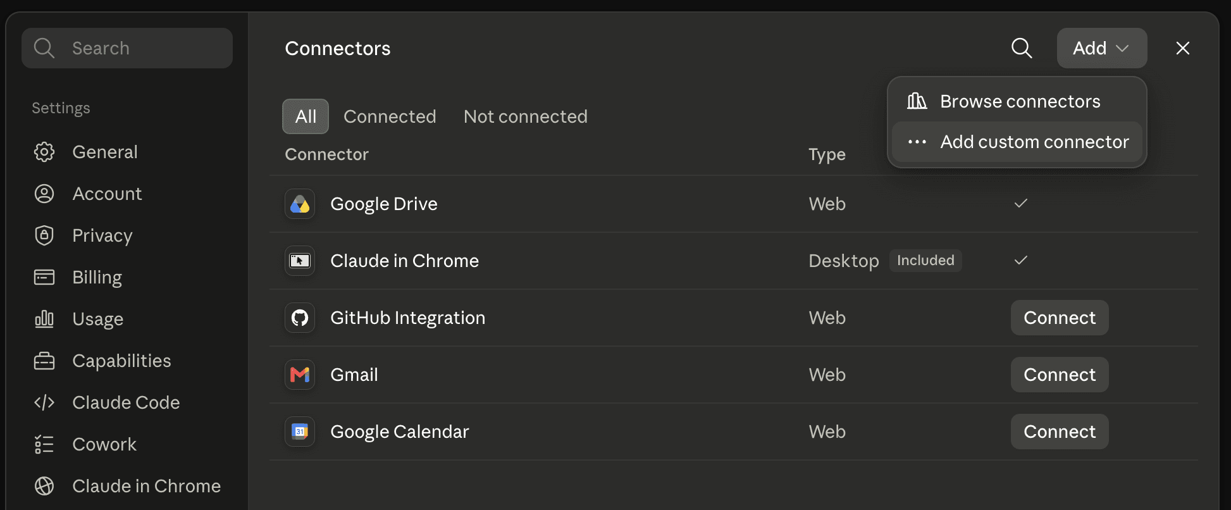Go to Privacy settings label
The image size is (1231, 510).
pyautogui.click(x=102, y=235)
